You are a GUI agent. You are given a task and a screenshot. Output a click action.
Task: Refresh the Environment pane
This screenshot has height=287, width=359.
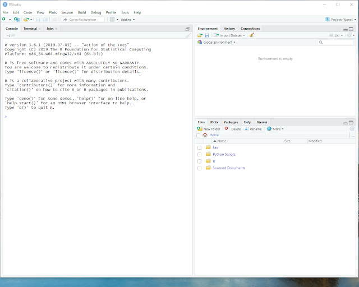coord(349,35)
